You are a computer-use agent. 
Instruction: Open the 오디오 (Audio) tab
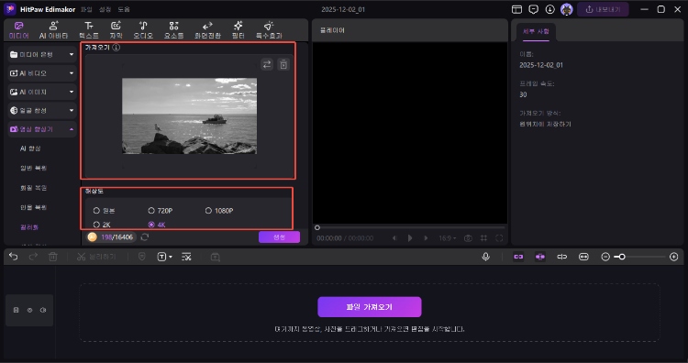(143, 30)
